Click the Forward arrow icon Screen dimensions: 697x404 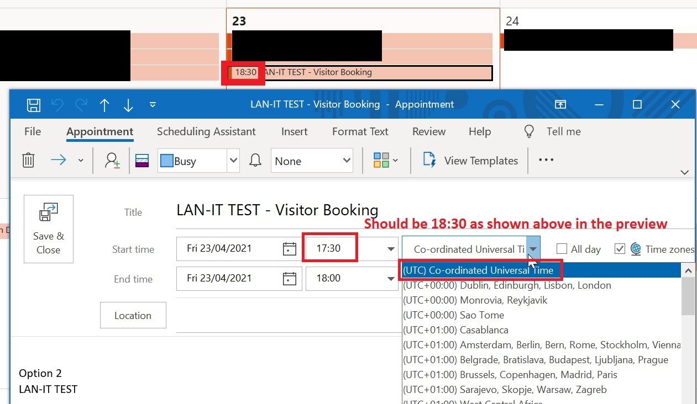59,160
